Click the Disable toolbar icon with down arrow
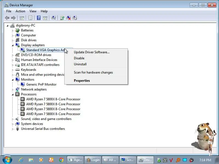Viewport: 219px width, 164px height. [75, 18]
